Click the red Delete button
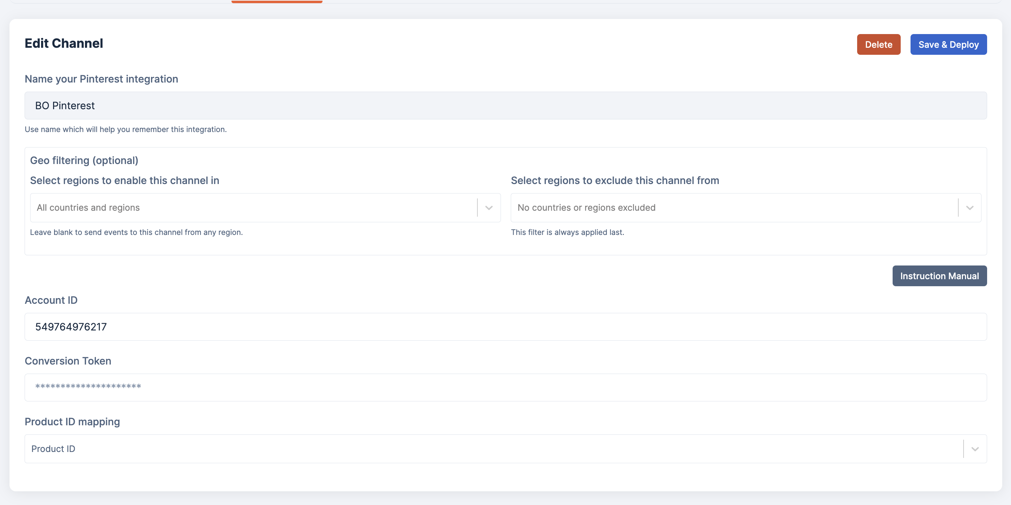This screenshot has height=505, width=1011. point(878,45)
